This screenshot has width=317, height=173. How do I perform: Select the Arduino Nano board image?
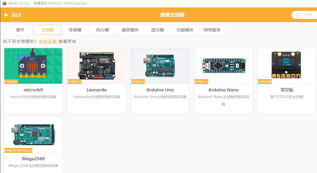point(223,66)
